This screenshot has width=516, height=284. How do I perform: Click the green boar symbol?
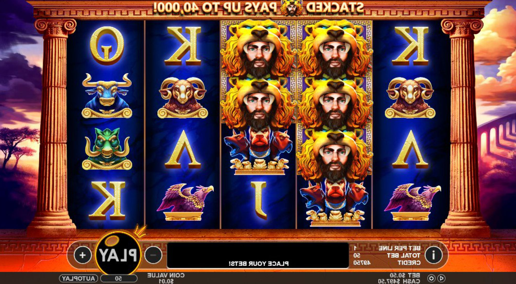[107, 149]
